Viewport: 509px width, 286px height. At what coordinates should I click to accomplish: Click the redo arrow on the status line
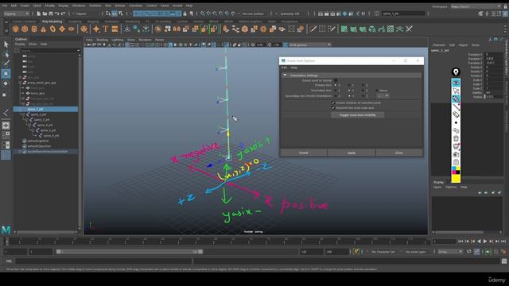(x=63, y=14)
